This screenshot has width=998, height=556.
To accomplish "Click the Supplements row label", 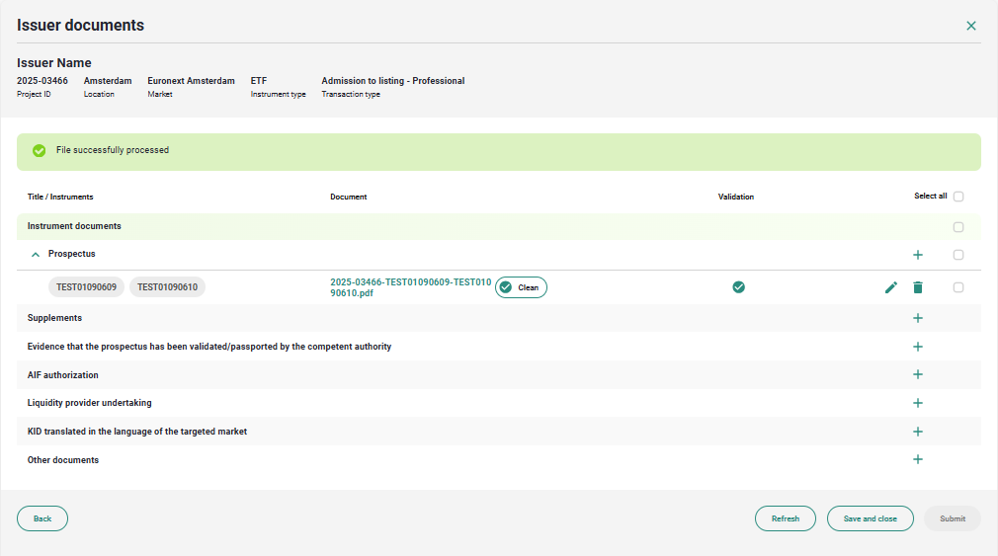I will pos(54,318).
